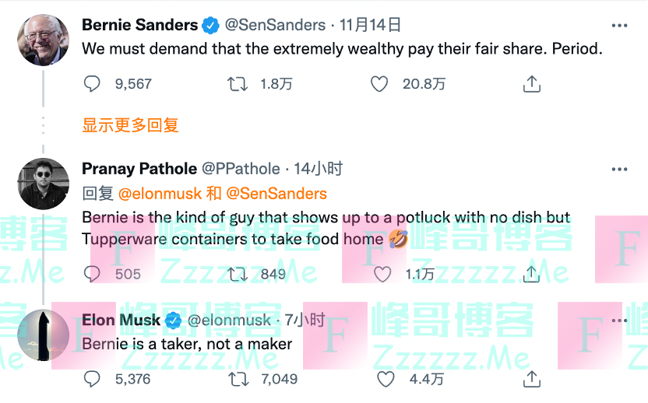Image resolution: width=648 pixels, height=403 pixels.
Task: Retweet Pranay Pathole's potluck tweet
Action: point(237,274)
